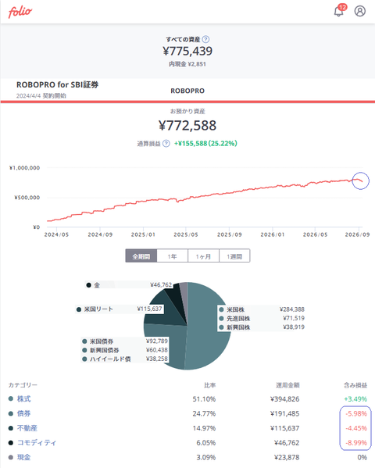Open the 不動産 category link
Screen dimensions: 375x468
tap(27, 428)
